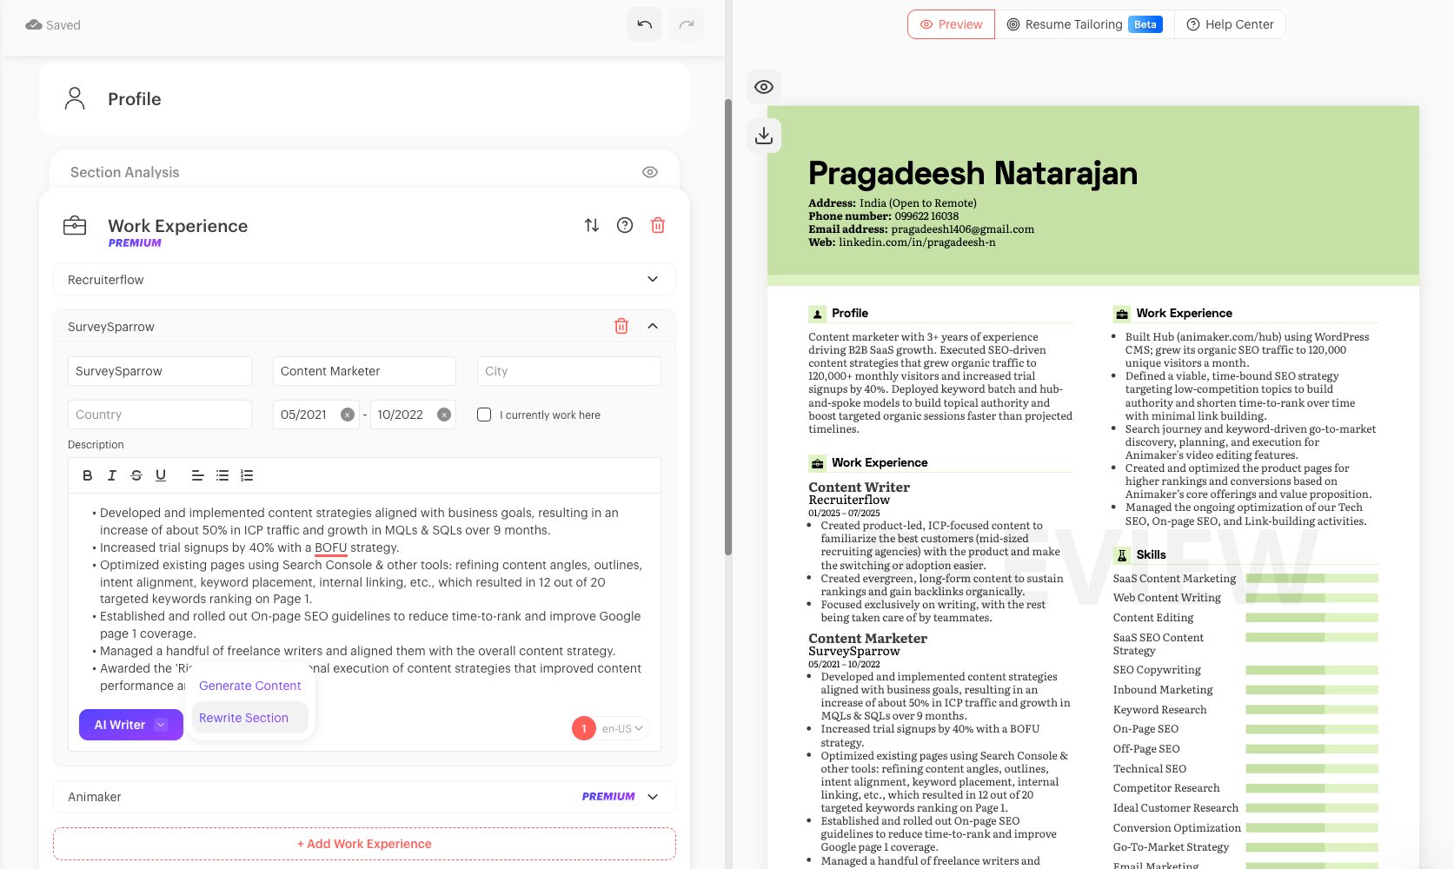Click the linkedin.com/in/pragadeesh-n text in preview
The width and height of the screenshot is (1454, 869).
pyautogui.click(x=917, y=242)
